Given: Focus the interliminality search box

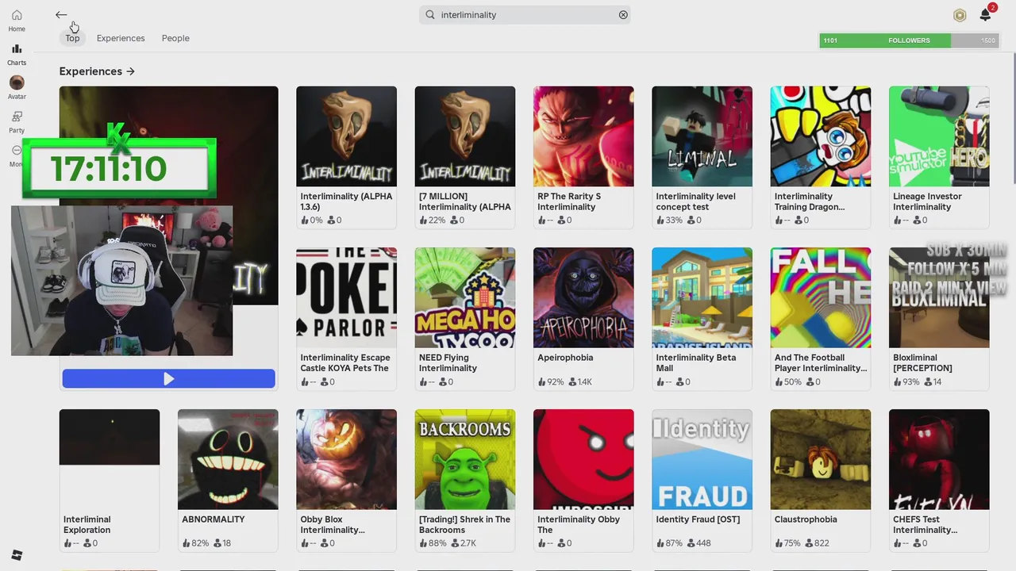Looking at the screenshot, I should coord(525,14).
